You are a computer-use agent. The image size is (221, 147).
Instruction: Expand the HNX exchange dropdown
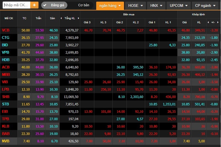coord(156,5)
